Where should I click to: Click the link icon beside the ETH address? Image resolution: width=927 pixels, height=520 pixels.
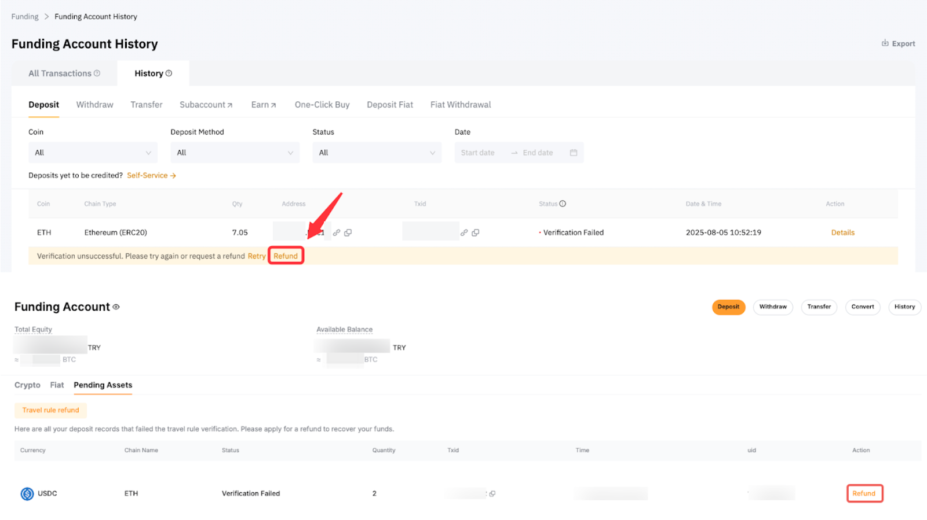(336, 233)
